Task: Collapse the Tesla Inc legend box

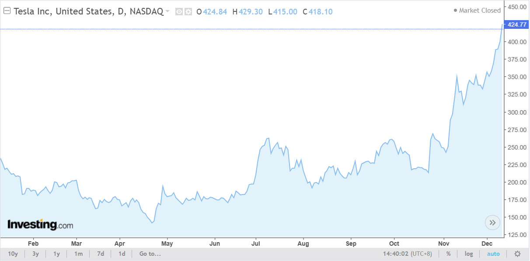Action: (7, 11)
